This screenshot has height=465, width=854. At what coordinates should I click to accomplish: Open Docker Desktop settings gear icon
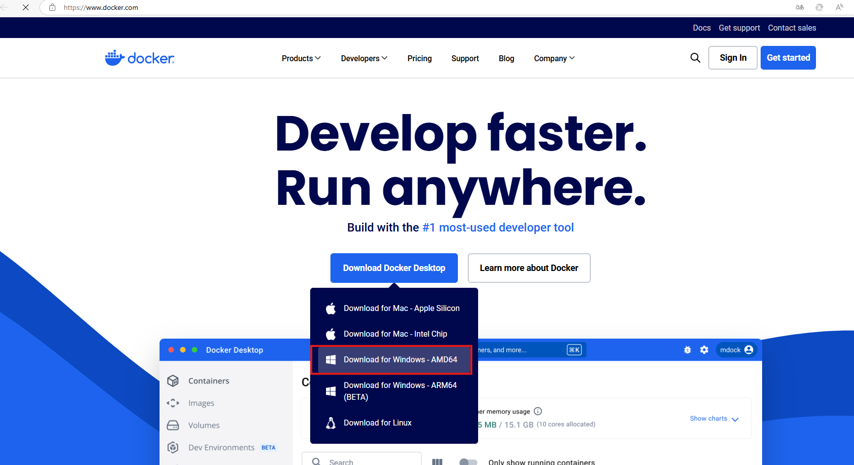coord(704,349)
